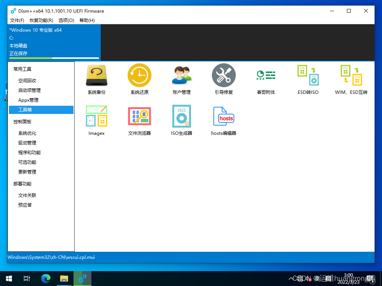Screen dimensions: 382x286
Task: Open the WIM、ESD互转 converter
Action: [x=351, y=79]
